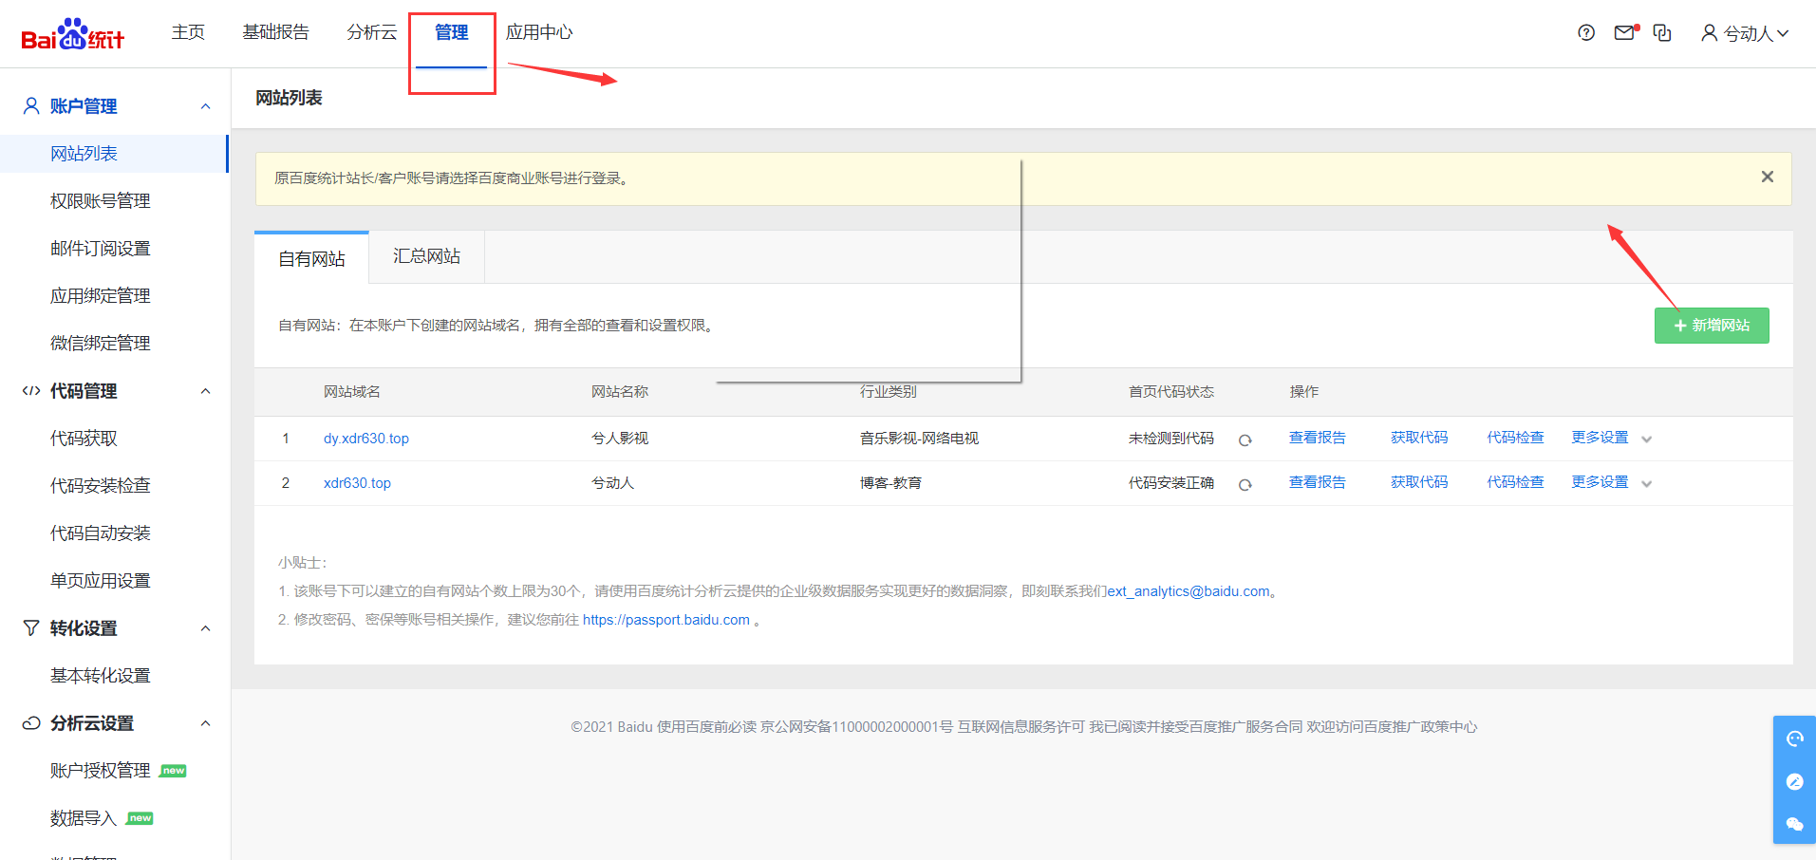Click 查看报告 for 兮动人 site row
The height and width of the screenshot is (860, 1816).
point(1318,482)
